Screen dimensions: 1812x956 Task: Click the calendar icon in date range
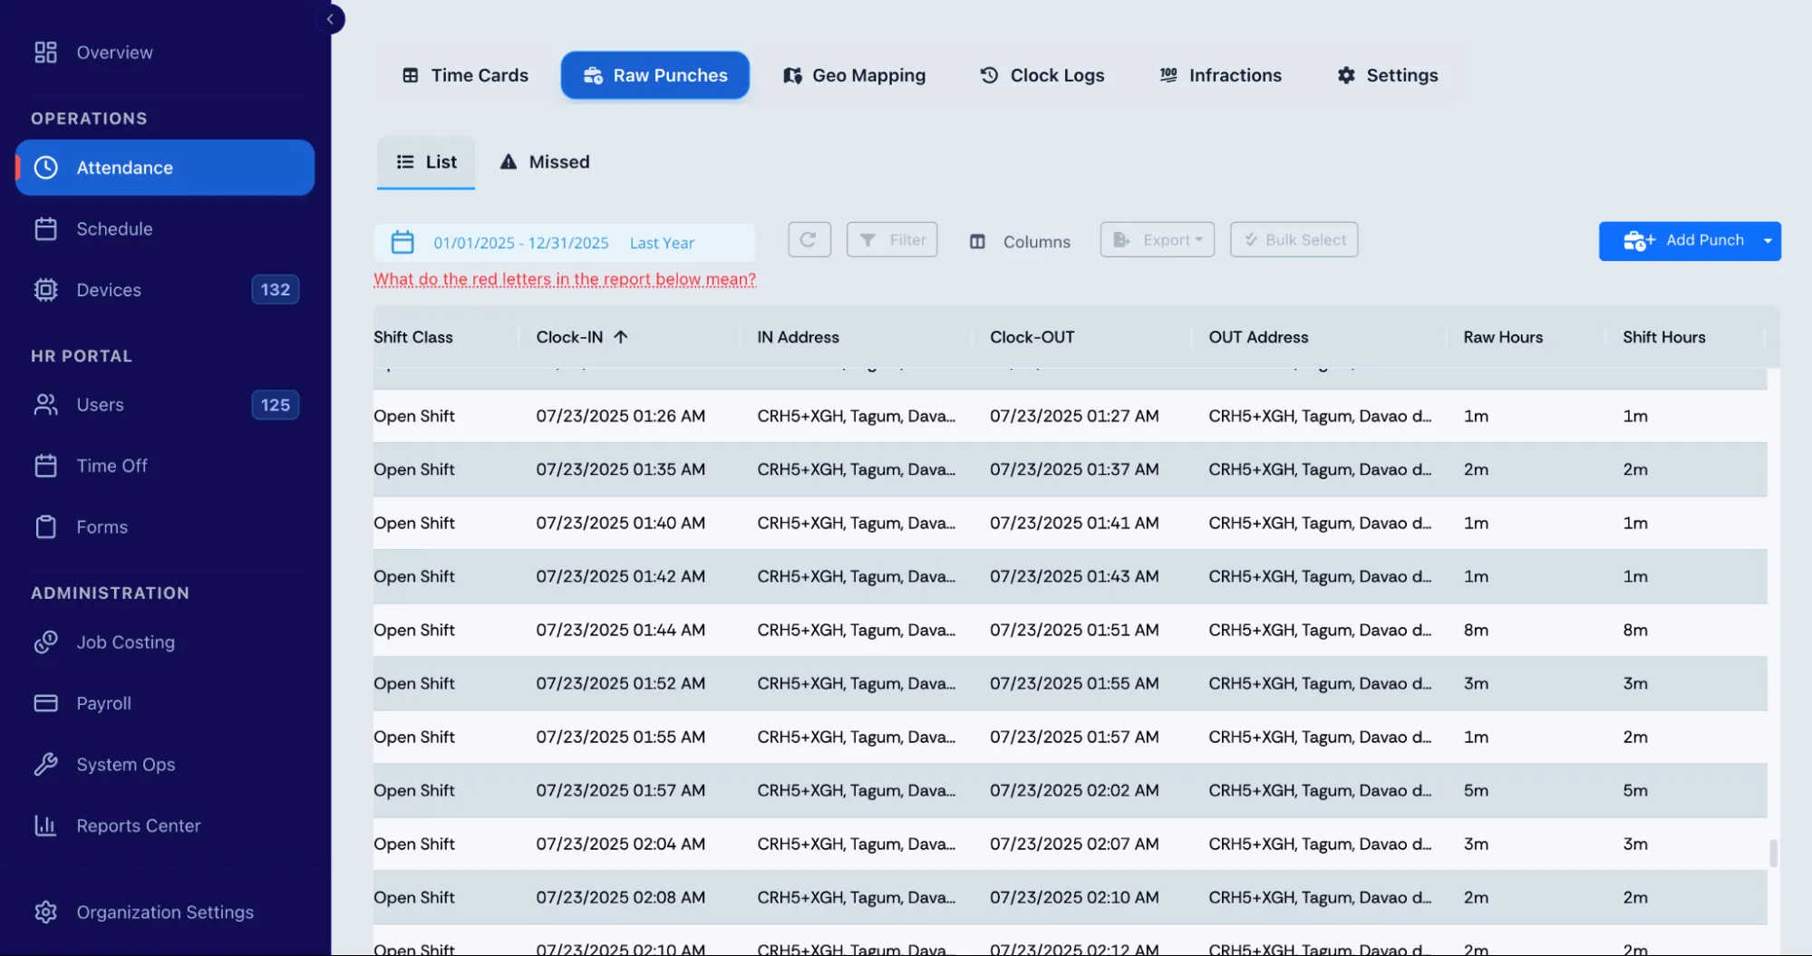pyautogui.click(x=402, y=243)
